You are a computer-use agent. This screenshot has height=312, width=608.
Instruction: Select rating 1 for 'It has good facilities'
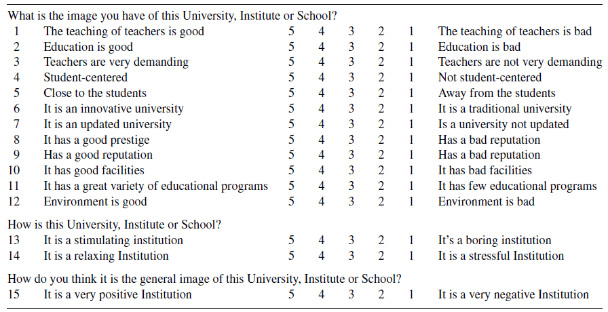tap(411, 170)
